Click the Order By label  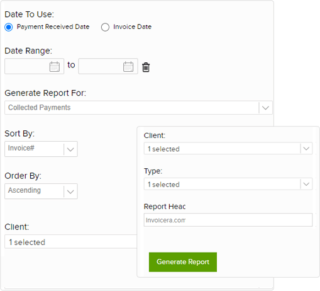(x=23, y=176)
